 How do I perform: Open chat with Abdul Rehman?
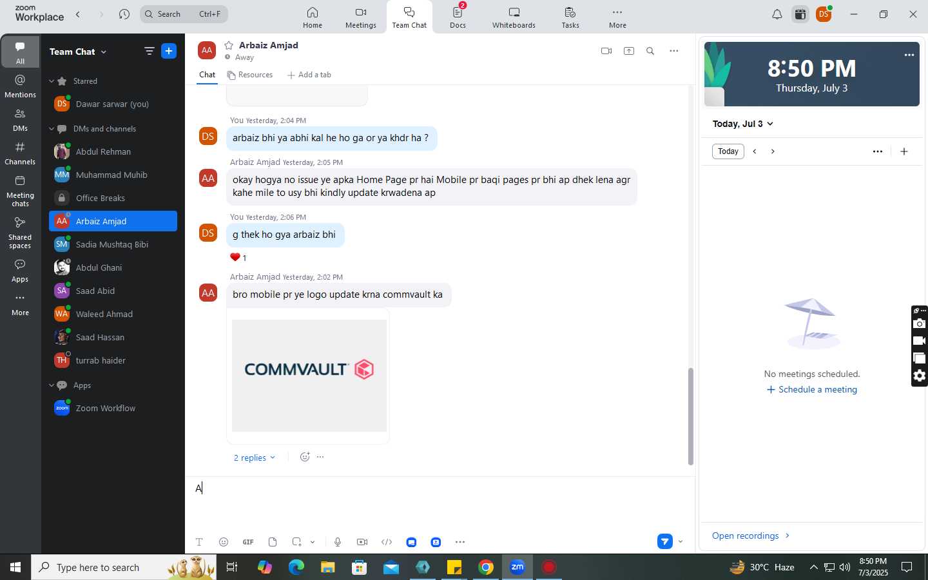pos(113,151)
